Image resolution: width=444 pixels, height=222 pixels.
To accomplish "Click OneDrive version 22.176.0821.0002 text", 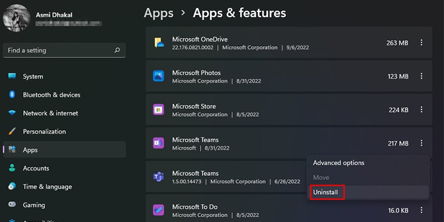I will [192, 47].
